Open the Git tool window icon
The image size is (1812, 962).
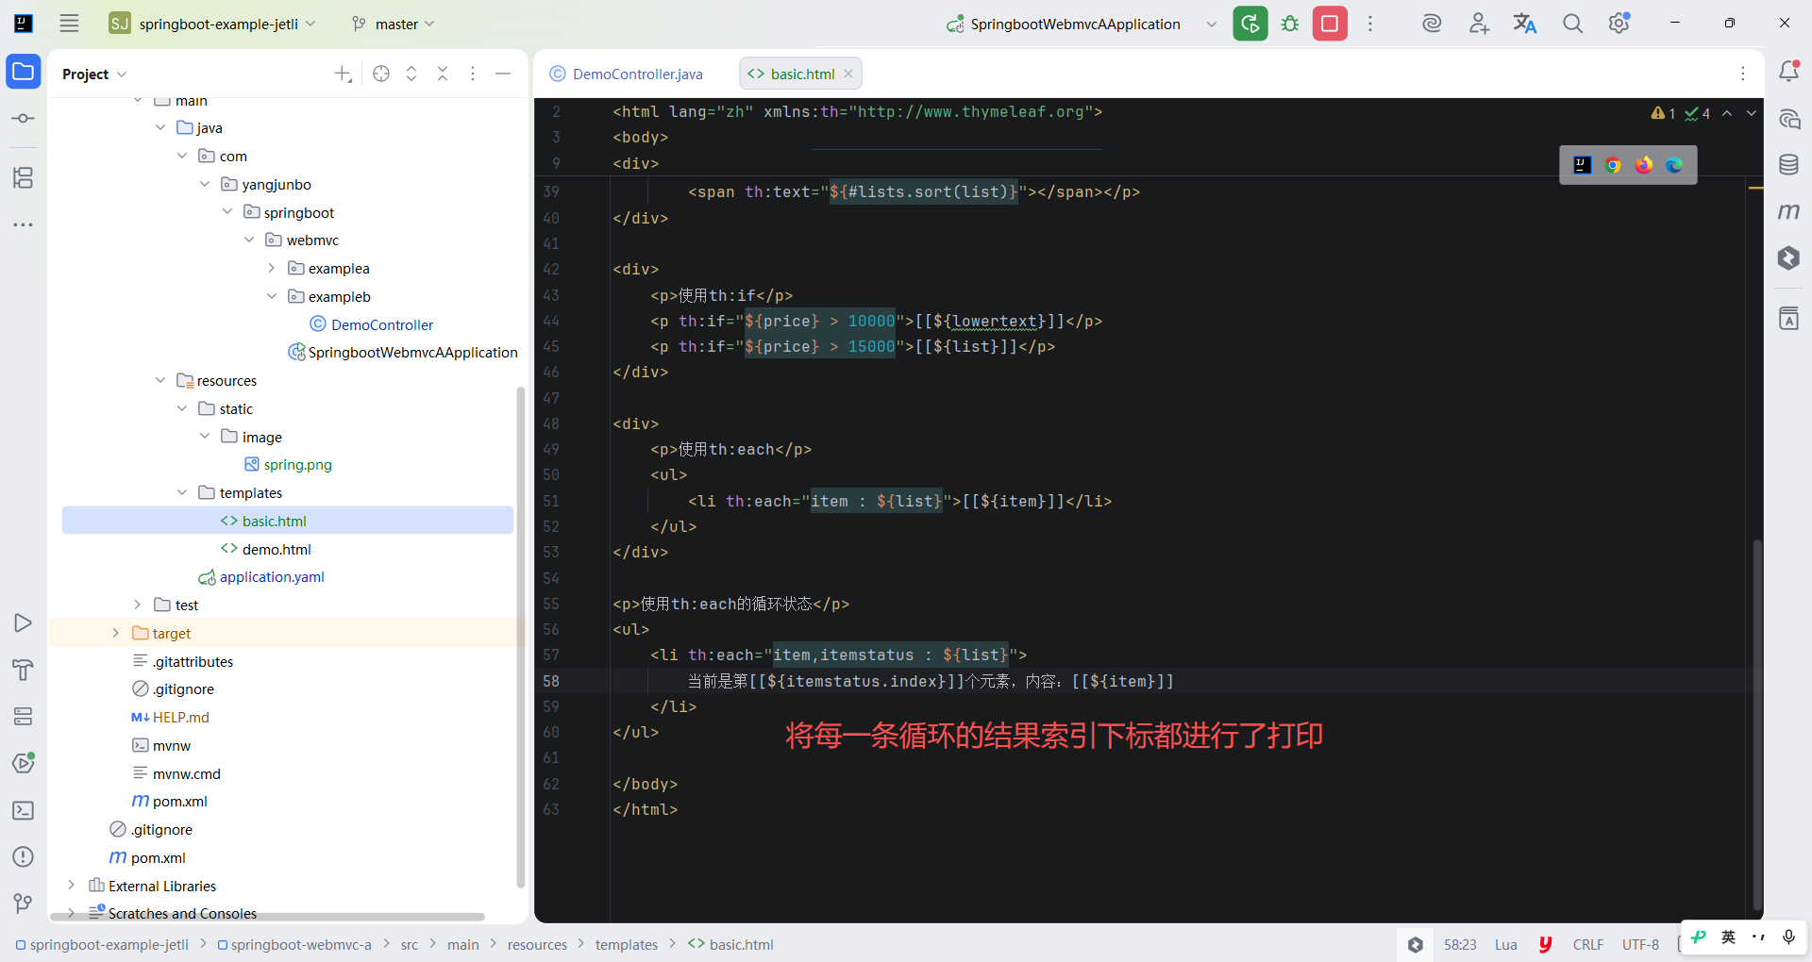pyautogui.click(x=24, y=904)
